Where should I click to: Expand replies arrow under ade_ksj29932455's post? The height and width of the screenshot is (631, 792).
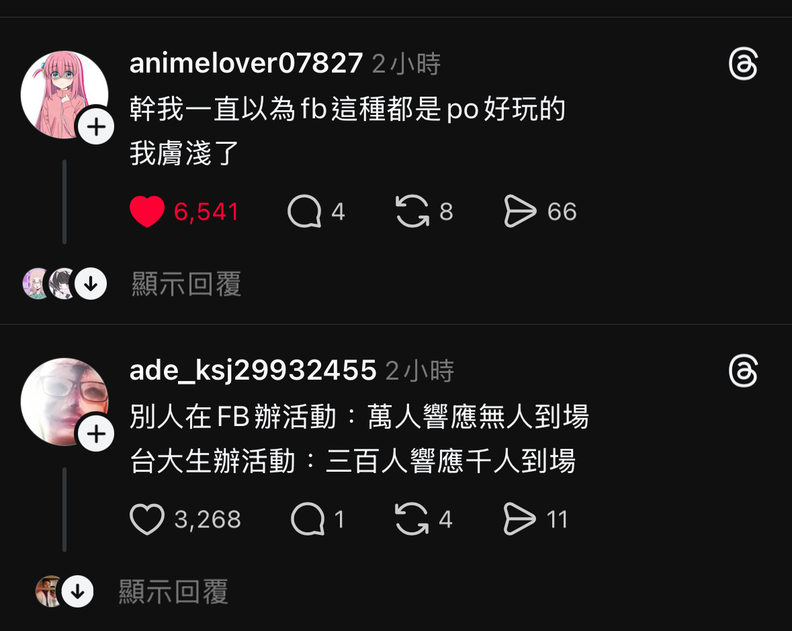click(78, 591)
